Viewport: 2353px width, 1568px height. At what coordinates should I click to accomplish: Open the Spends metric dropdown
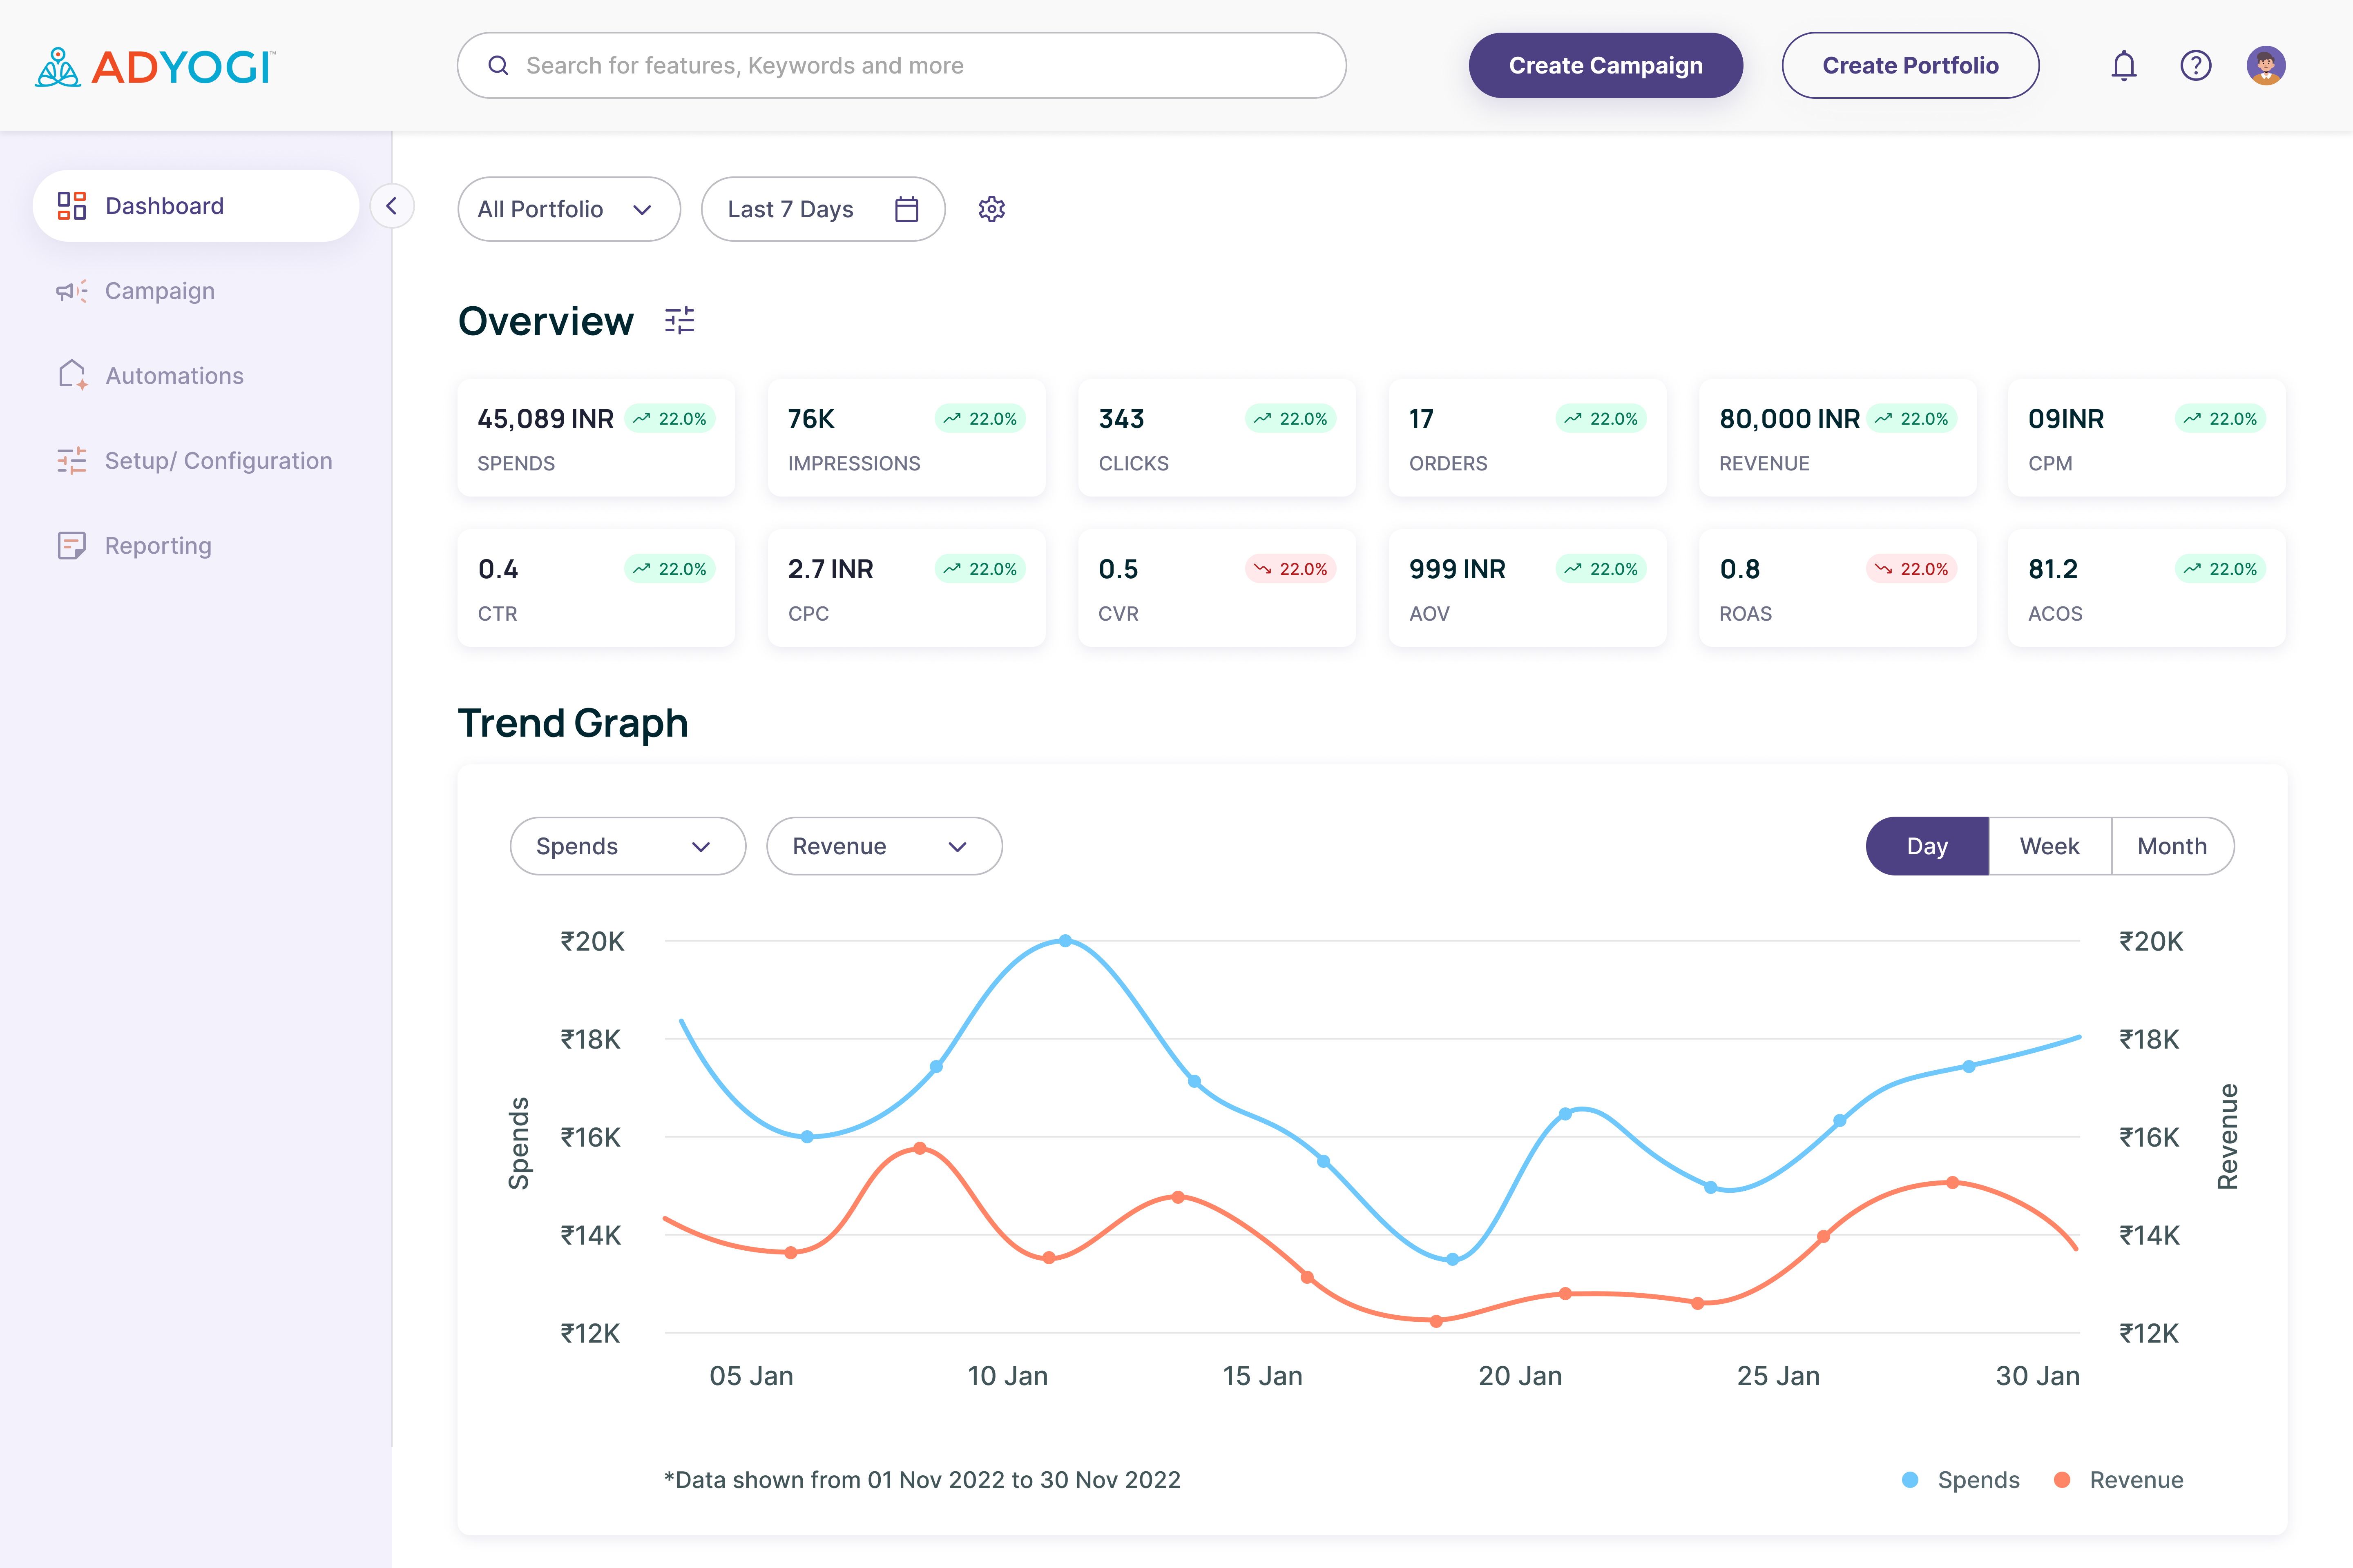click(627, 846)
